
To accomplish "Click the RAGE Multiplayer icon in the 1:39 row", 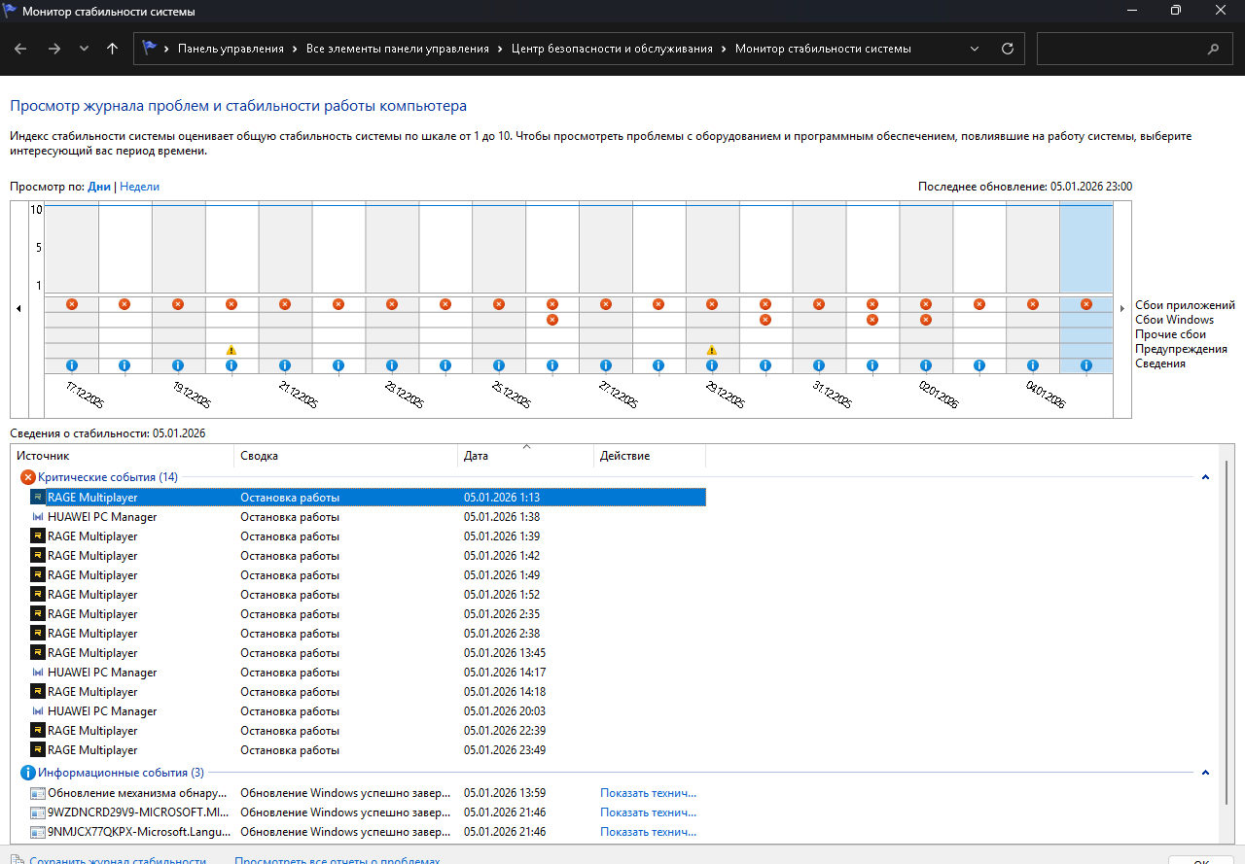I will click(38, 536).
